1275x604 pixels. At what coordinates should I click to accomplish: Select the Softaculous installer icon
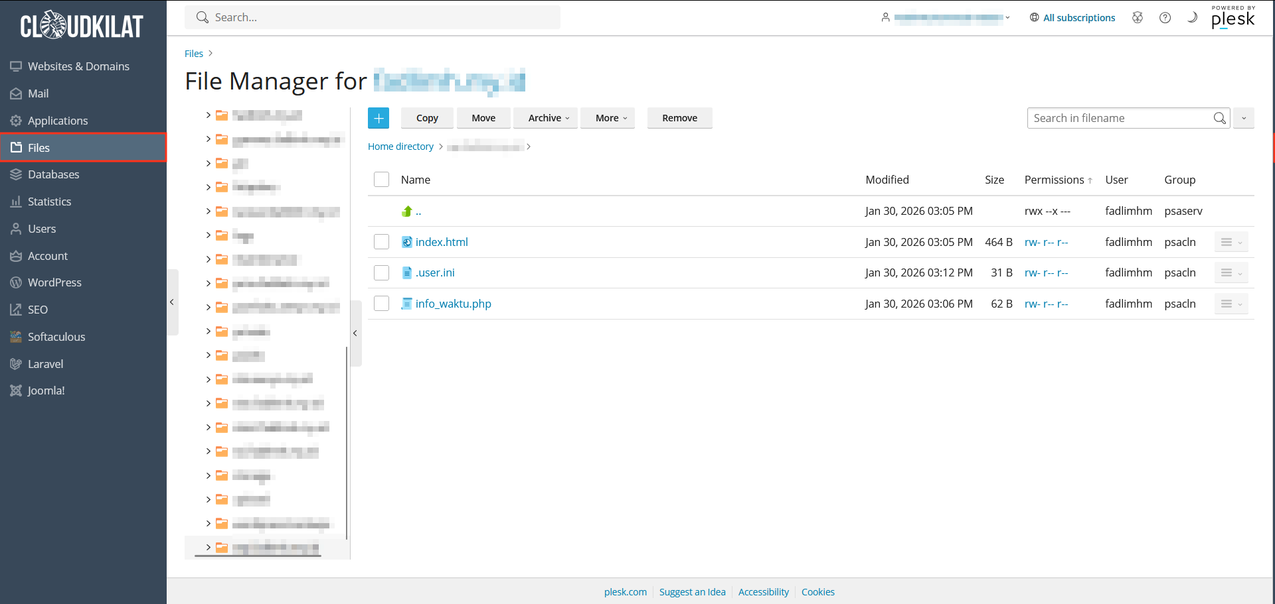(x=15, y=336)
